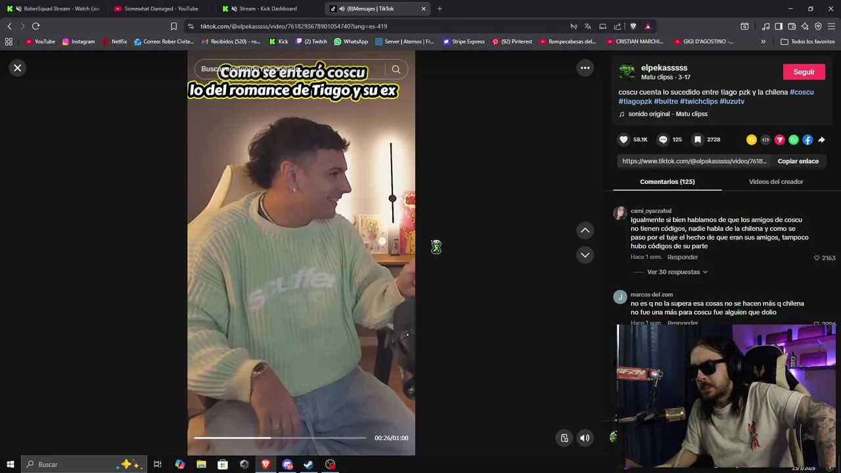Open marcos del zom commenter username

point(652,294)
